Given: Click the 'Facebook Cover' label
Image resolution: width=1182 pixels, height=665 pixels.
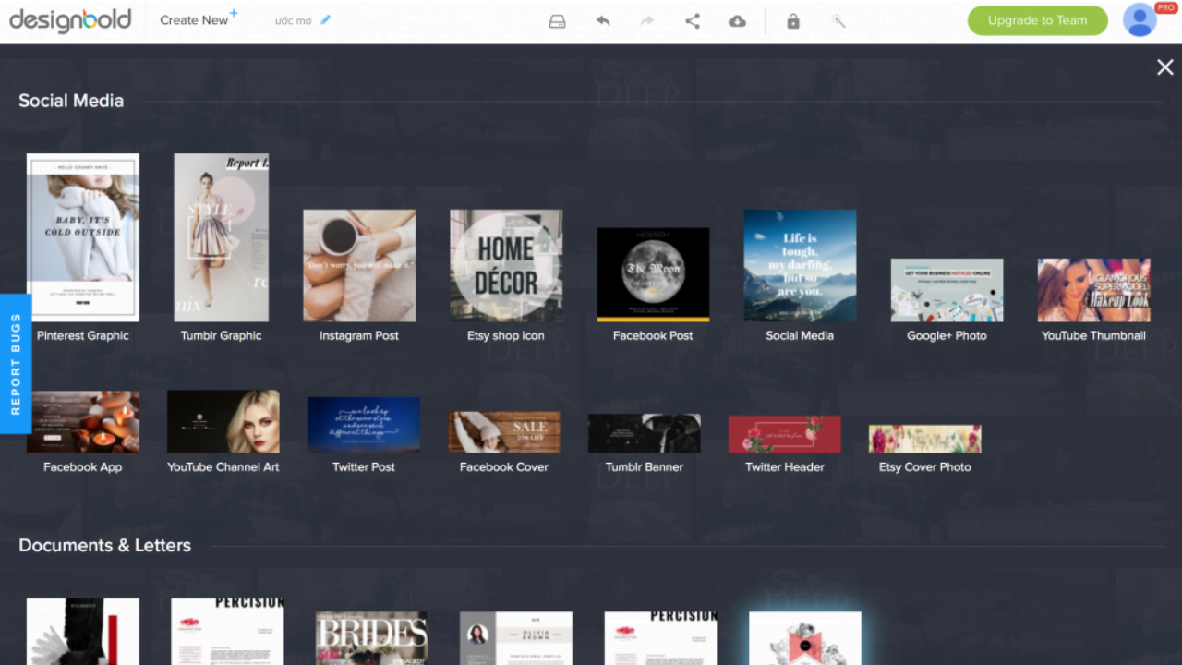Looking at the screenshot, I should (504, 466).
